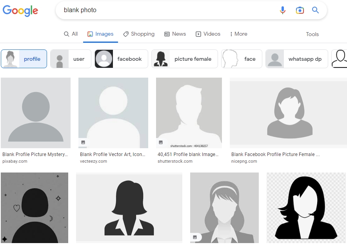347x247 pixels.
Task: Visit vecteezy.com source
Action: pos(93,162)
